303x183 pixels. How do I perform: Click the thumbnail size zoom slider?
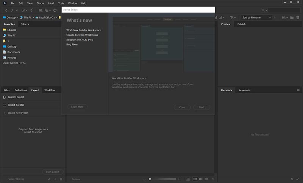[163, 179]
